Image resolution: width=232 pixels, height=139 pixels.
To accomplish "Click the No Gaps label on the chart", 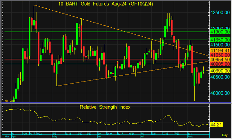I will (9, 100).
